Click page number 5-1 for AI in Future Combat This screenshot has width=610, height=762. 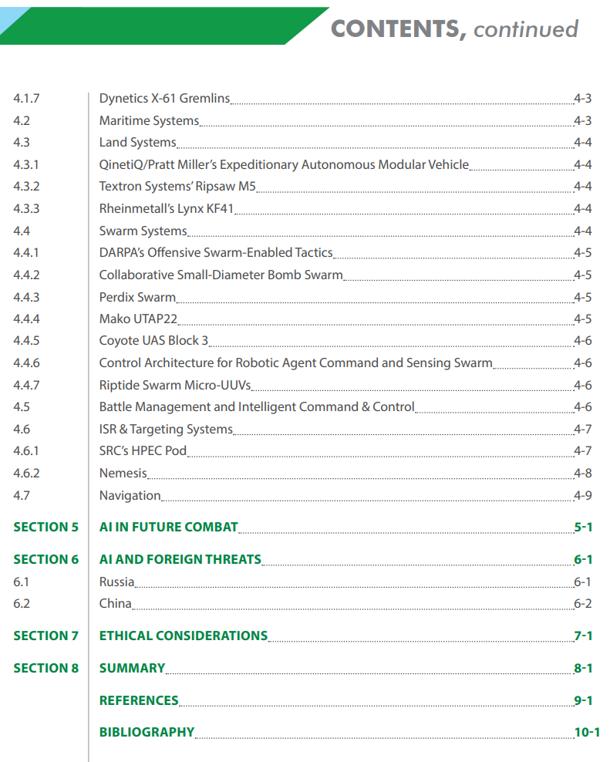coord(583,528)
